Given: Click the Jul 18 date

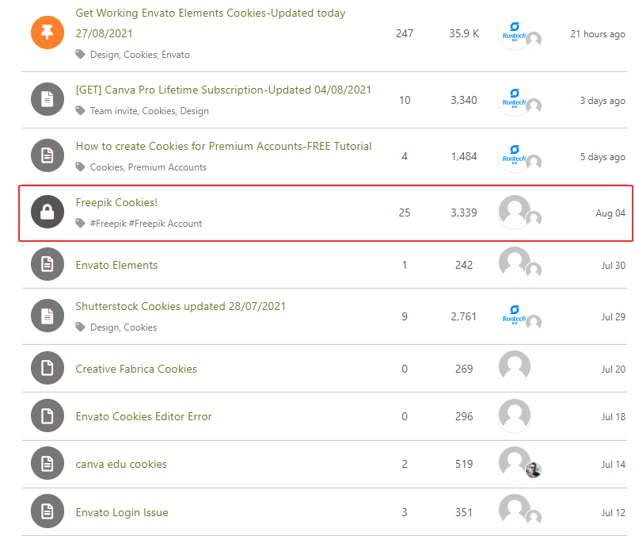Looking at the screenshot, I should (x=613, y=416).
